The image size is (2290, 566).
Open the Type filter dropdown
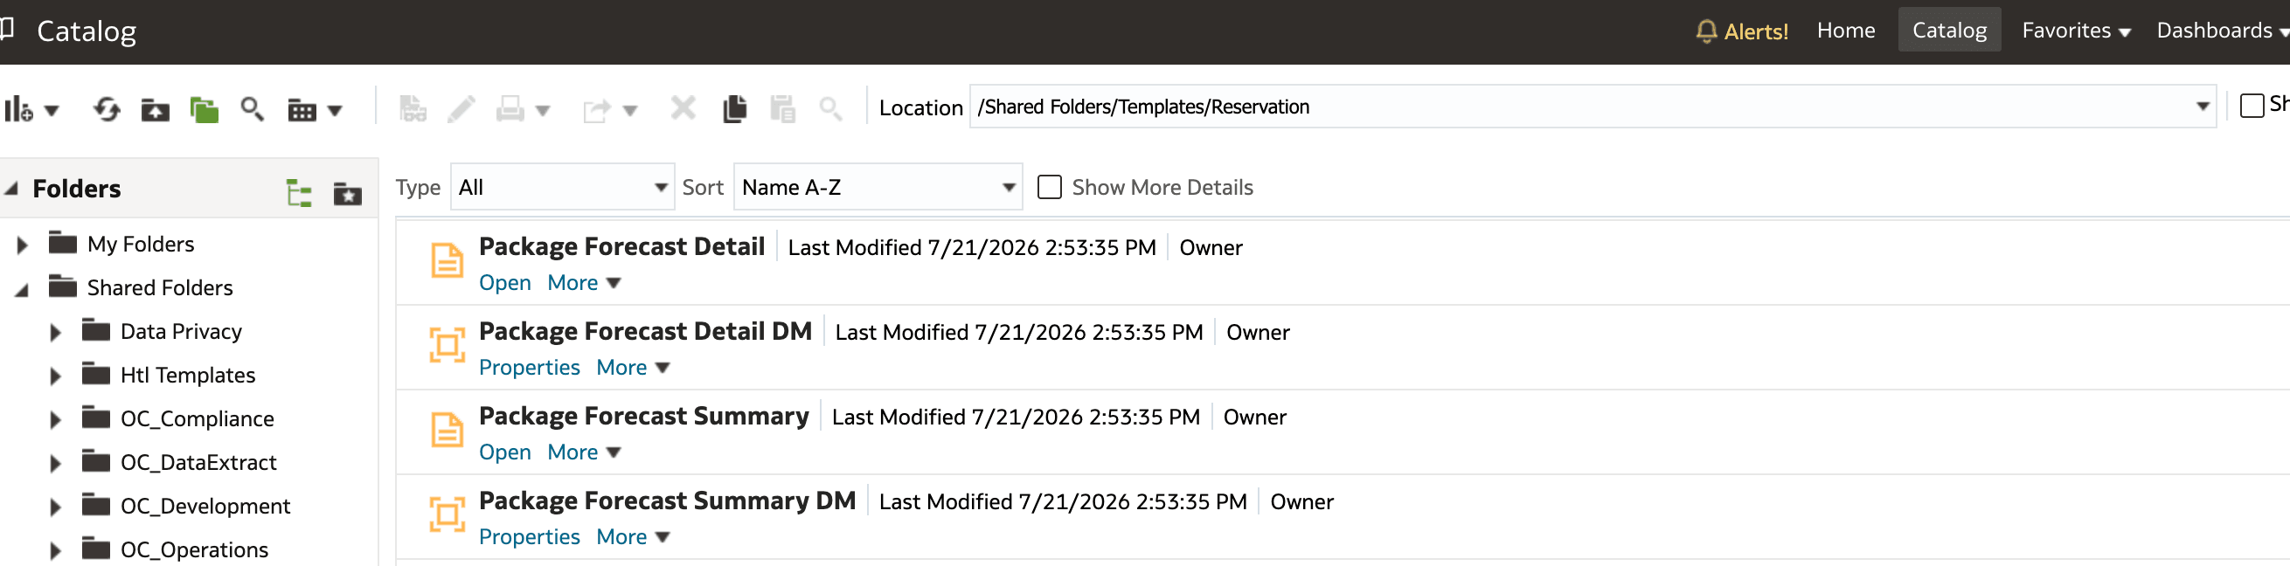563,187
